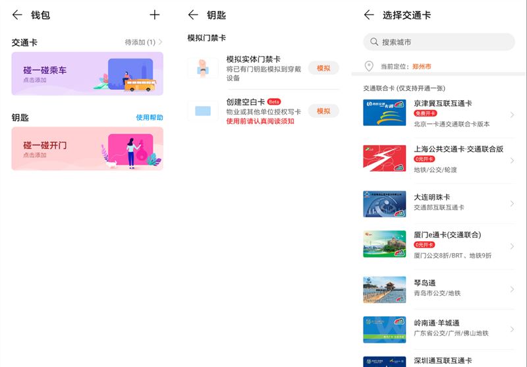Screen dimensions: 527x367
Task: Click 广东省公交/广州/佛山地铁 subtitle
Action: point(451,333)
